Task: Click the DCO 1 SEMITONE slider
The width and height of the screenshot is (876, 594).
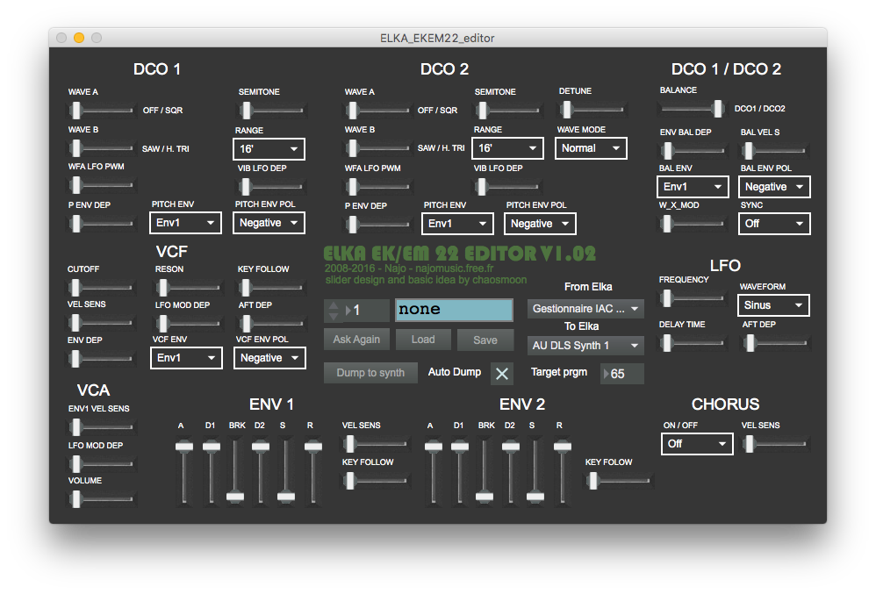Action: (271, 111)
